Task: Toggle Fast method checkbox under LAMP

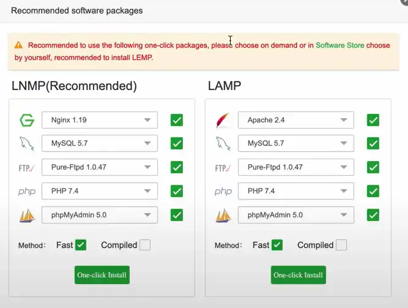Action: point(276,245)
